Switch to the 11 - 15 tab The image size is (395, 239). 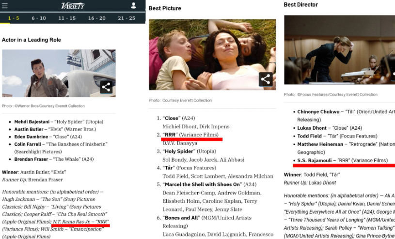pyautogui.click(x=67, y=18)
